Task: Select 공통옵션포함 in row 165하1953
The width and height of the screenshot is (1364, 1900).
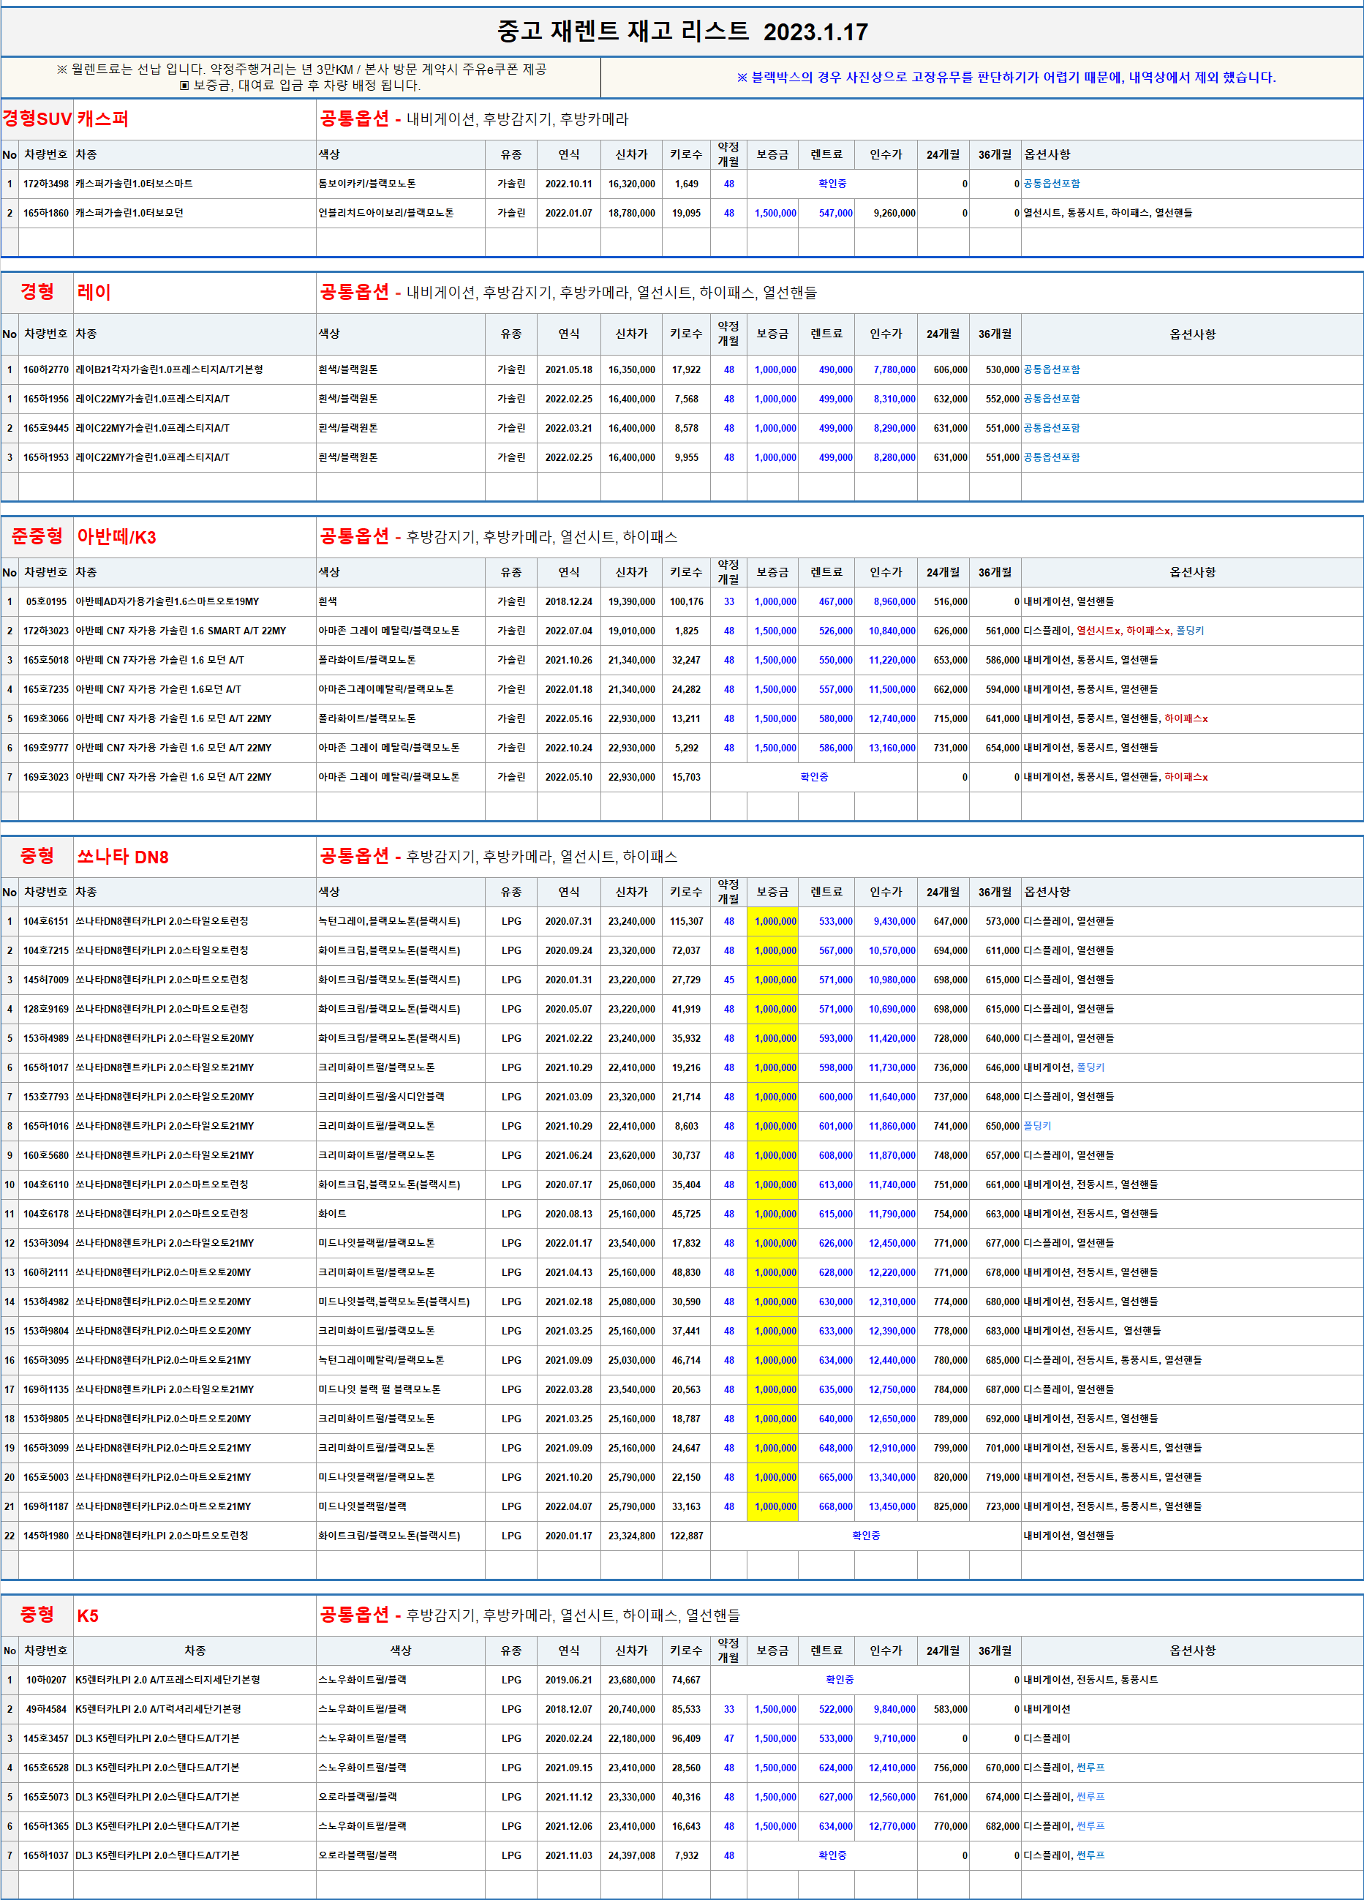Action: click(1052, 457)
